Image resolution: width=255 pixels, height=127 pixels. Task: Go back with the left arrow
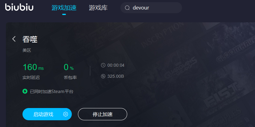coord(14,39)
